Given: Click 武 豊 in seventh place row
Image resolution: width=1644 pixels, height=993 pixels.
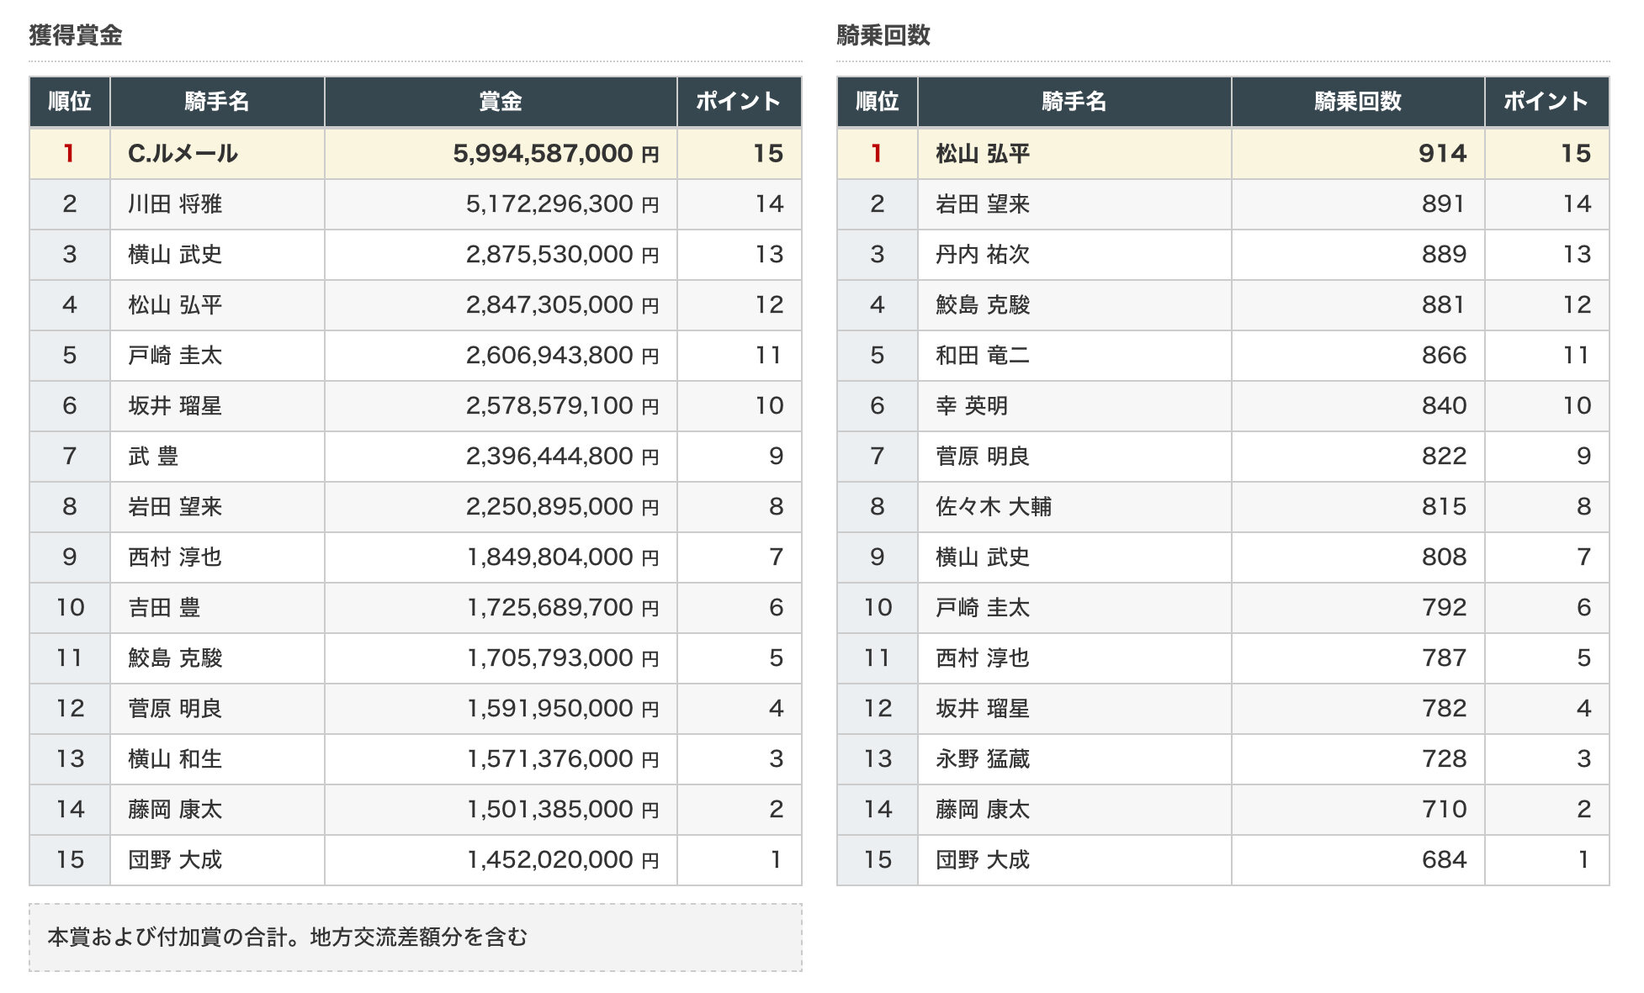Looking at the screenshot, I should coord(153,456).
